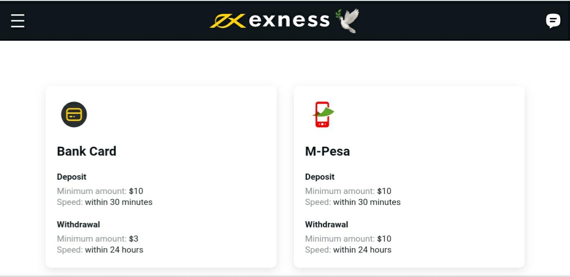This screenshot has height=277, width=570.
Task: Click Bank Card 'within 30 minutes' speed
Action: (x=118, y=202)
